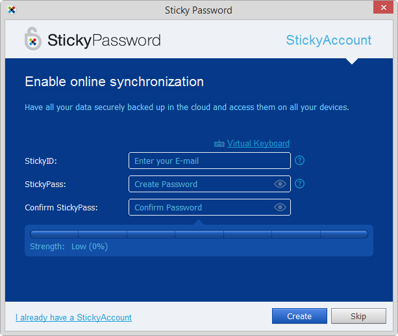Click the Sticky Password padlock logo

click(33, 39)
